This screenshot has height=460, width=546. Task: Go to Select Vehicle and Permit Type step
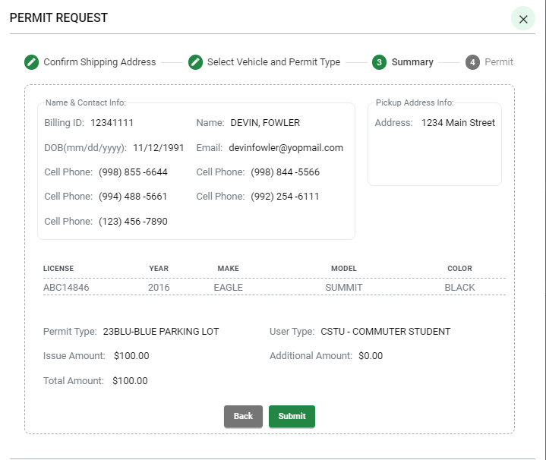(x=273, y=62)
